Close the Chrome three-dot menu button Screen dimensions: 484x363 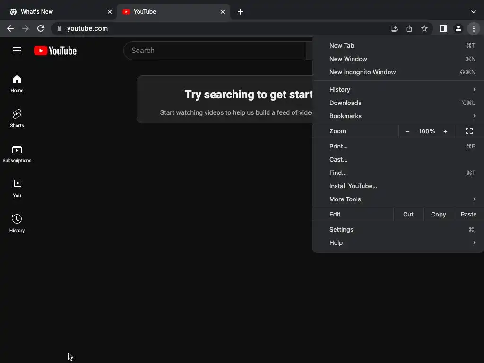tap(474, 28)
